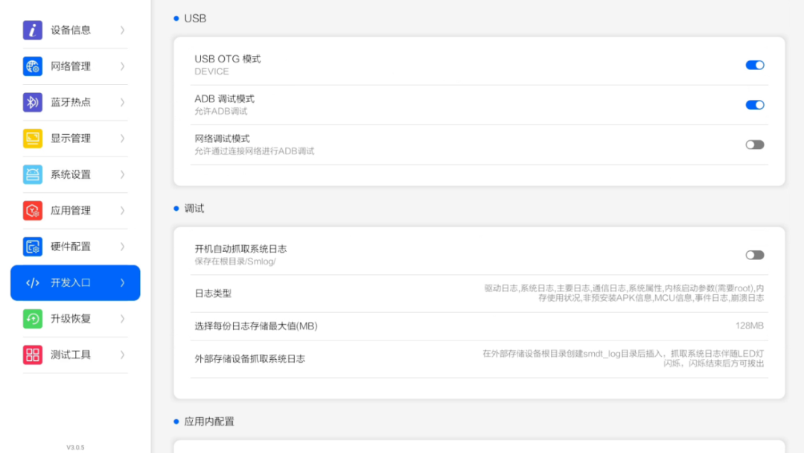The image size is (804, 453).
Task: Open the 测试工具 menu label
Action: click(x=71, y=355)
